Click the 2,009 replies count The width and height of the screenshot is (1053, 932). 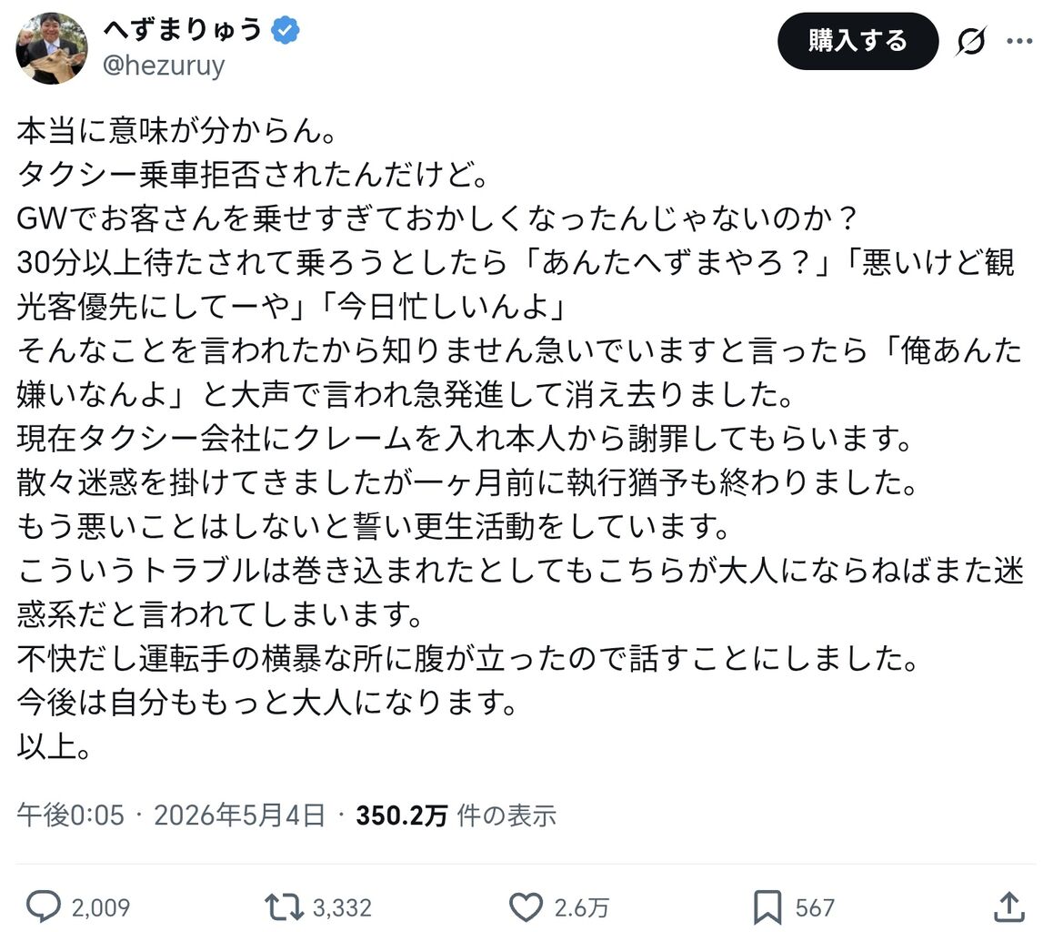101,907
